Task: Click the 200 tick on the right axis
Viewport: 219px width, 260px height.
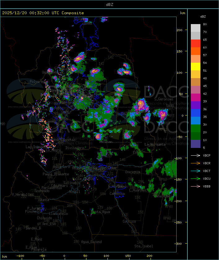Action: point(179,30)
